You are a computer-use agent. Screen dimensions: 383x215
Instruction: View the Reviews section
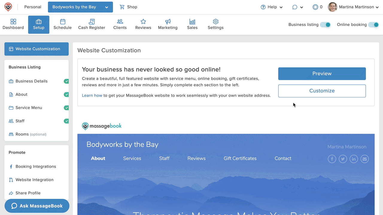[x=143, y=24]
